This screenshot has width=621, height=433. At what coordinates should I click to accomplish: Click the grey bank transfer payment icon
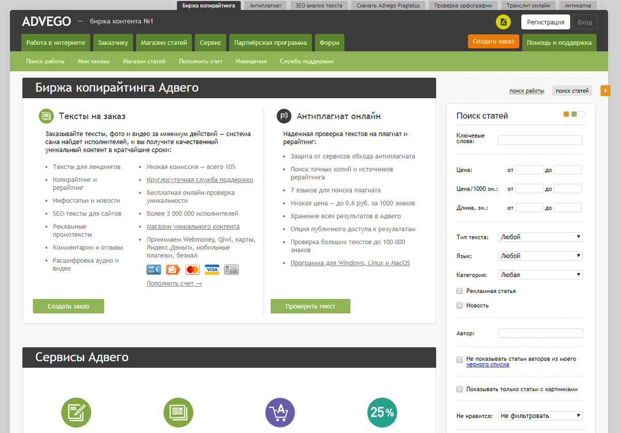(231, 270)
